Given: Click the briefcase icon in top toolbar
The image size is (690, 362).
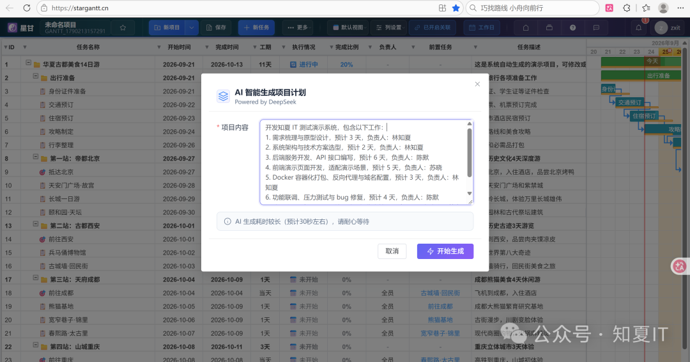Looking at the screenshot, I should (x=549, y=28).
